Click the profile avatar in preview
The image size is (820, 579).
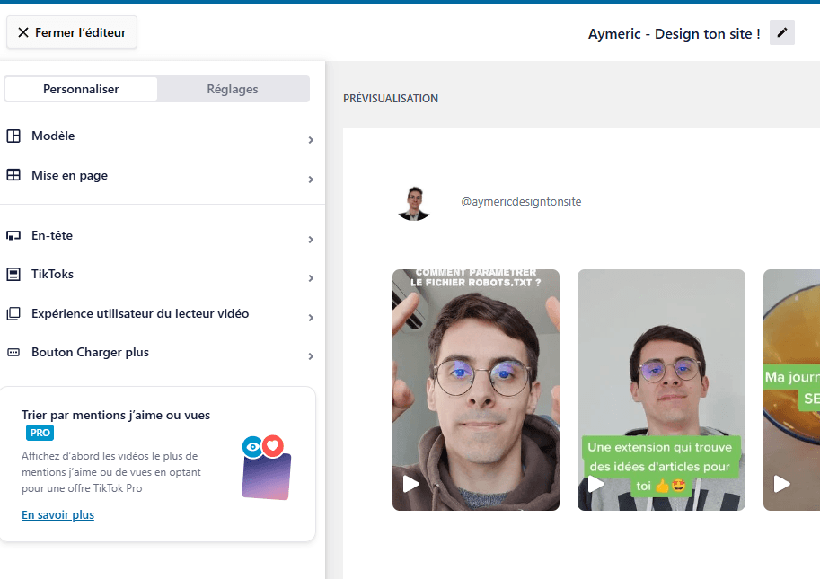pos(414,203)
